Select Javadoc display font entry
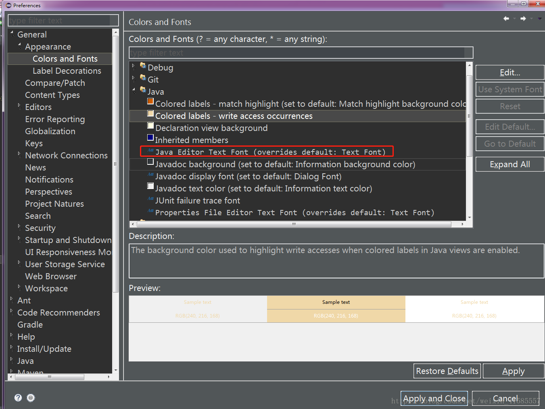Screen dimensions: 545x409 248,176
